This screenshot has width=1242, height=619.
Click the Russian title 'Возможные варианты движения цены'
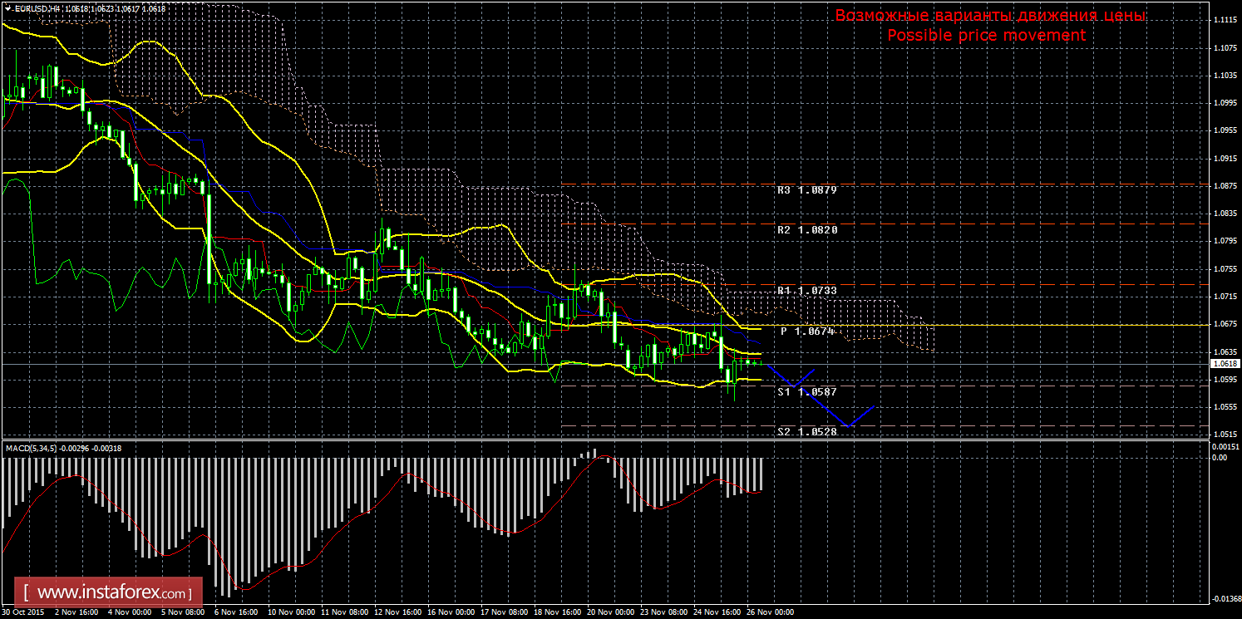[989, 16]
